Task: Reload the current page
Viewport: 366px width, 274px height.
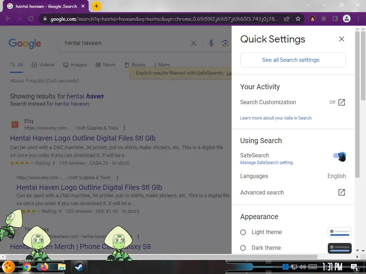Action: pos(31,19)
